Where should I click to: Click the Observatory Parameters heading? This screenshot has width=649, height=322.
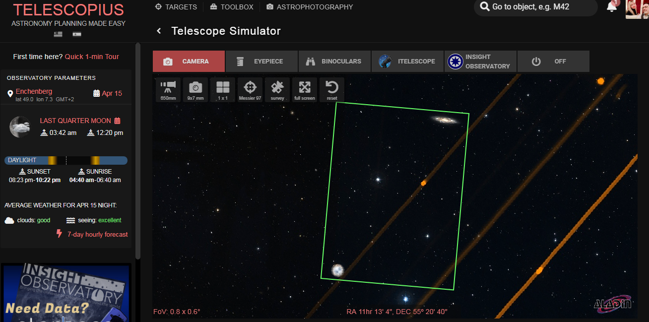[52, 78]
